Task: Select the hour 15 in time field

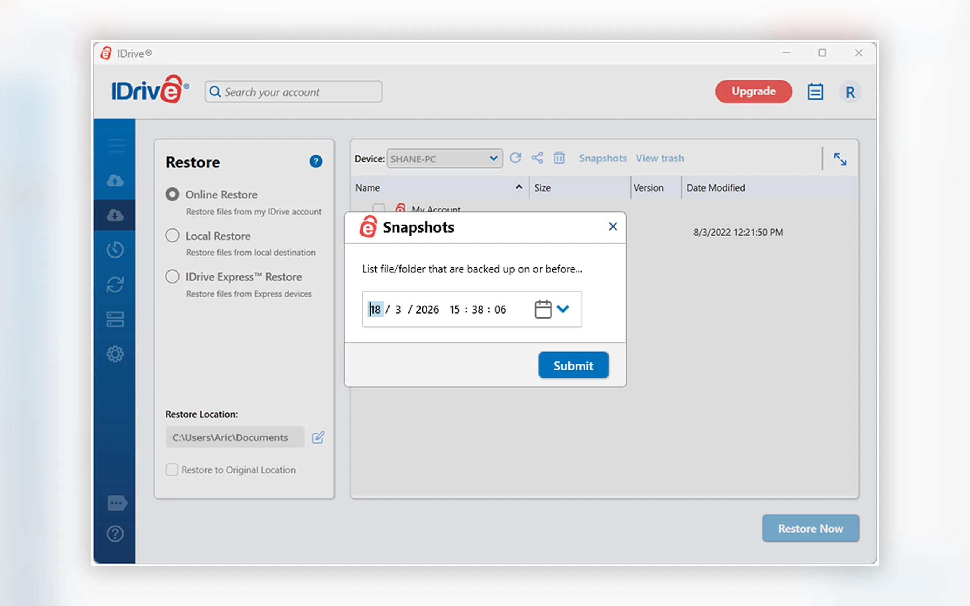Action: point(455,309)
